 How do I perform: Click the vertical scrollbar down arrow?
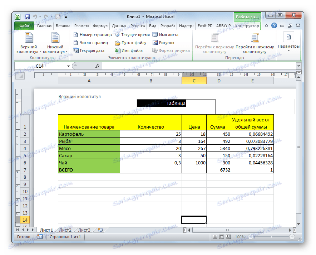click(x=298, y=224)
